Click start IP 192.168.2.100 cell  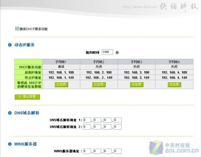pos(99,72)
